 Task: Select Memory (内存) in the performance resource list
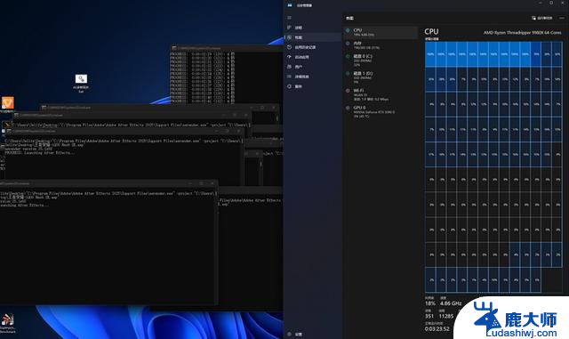click(x=381, y=45)
